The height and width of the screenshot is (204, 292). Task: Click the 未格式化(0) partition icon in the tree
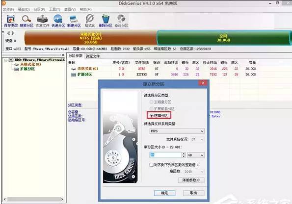(16, 65)
